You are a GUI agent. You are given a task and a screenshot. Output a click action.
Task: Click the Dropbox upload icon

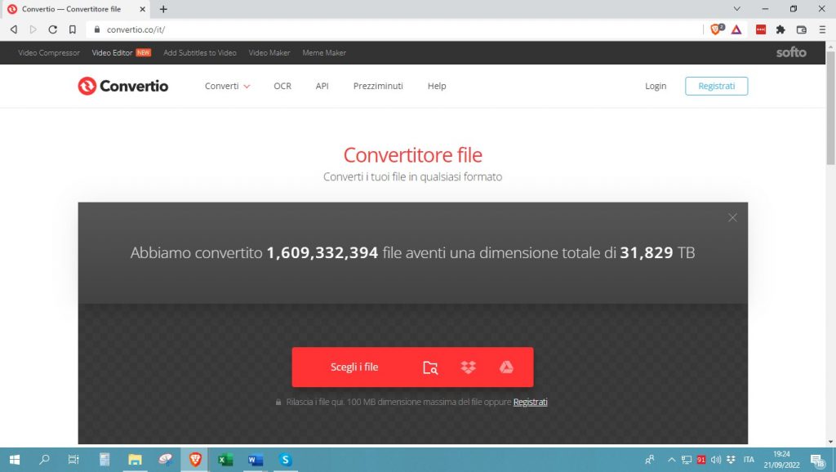pos(468,367)
